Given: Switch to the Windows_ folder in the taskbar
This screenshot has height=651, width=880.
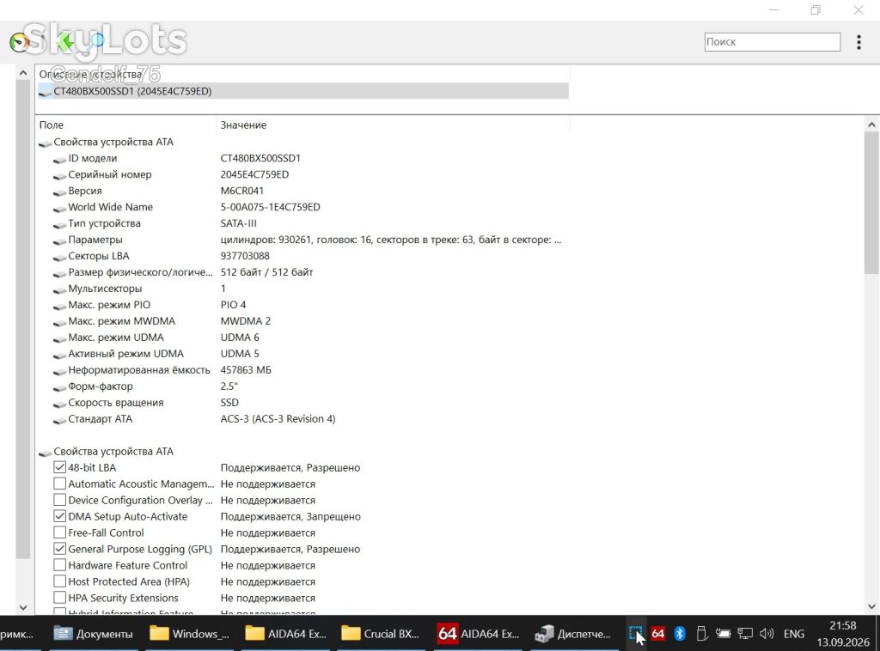Looking at the screenshot, I should (x=190, y=634).
